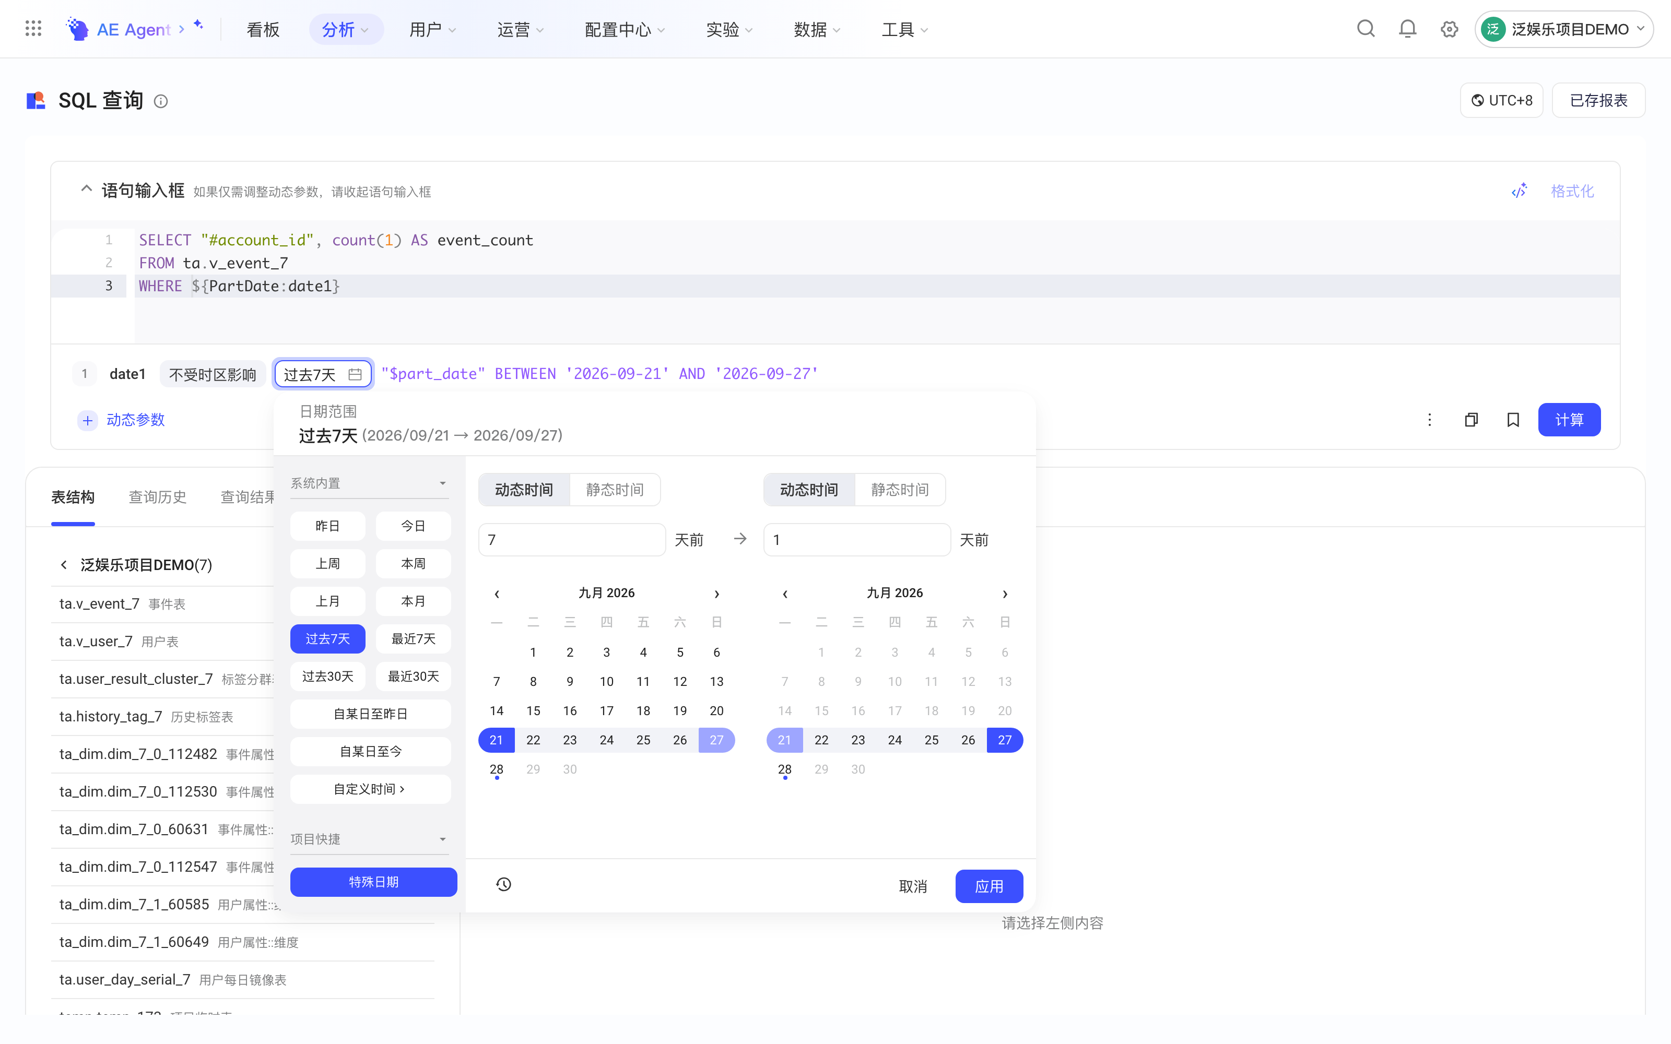Click the 特殊日期 button
Viewport: 1671px width, 1044px height.
click(373, 882)
